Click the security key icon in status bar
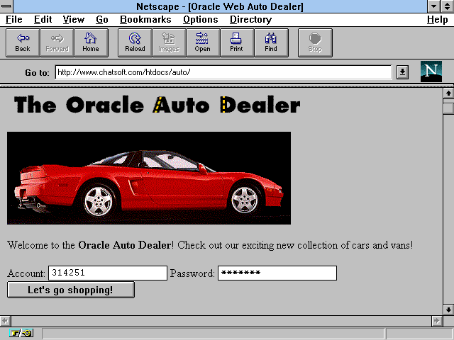 [x=21, y=333]
